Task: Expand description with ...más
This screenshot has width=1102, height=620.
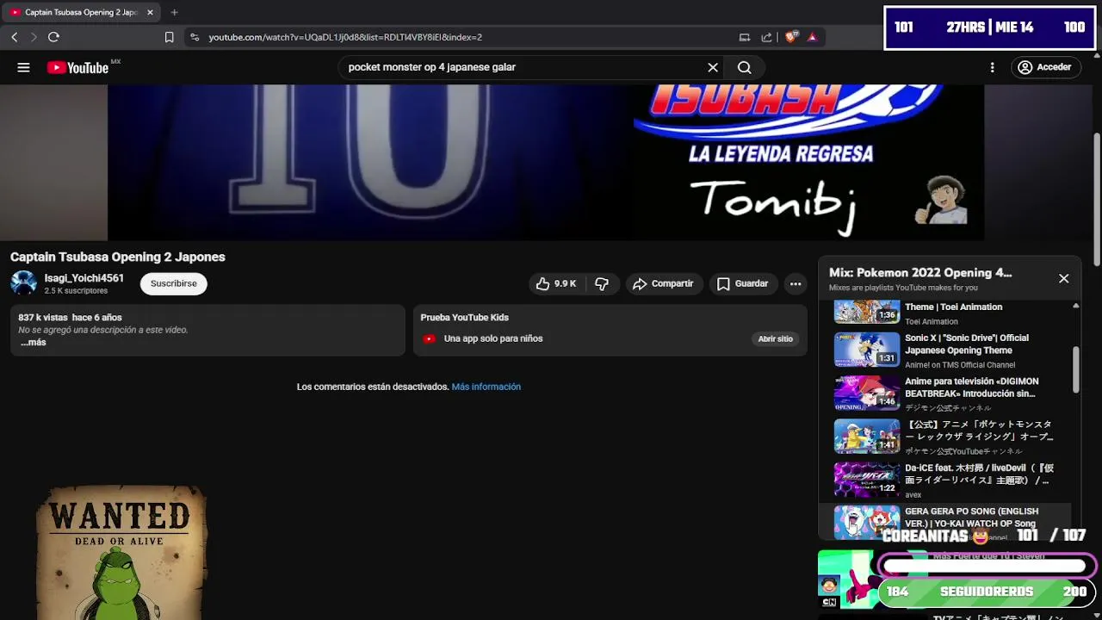Action: 33,343
